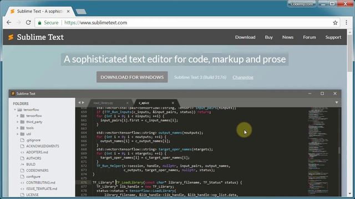The image size is (355, 199).
Task: Click the right tab-navigation arrow in editor
Action: click(83, 103)
